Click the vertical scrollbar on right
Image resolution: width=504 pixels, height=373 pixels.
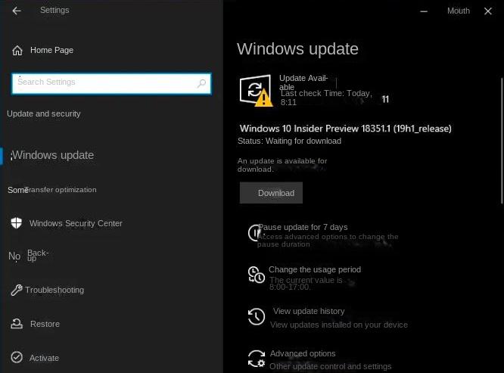point(500,140)
